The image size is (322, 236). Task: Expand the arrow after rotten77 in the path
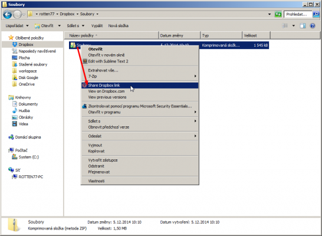[x=57, y=14]
